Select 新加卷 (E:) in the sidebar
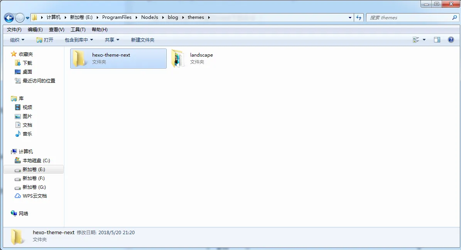 tap(34, 169)
